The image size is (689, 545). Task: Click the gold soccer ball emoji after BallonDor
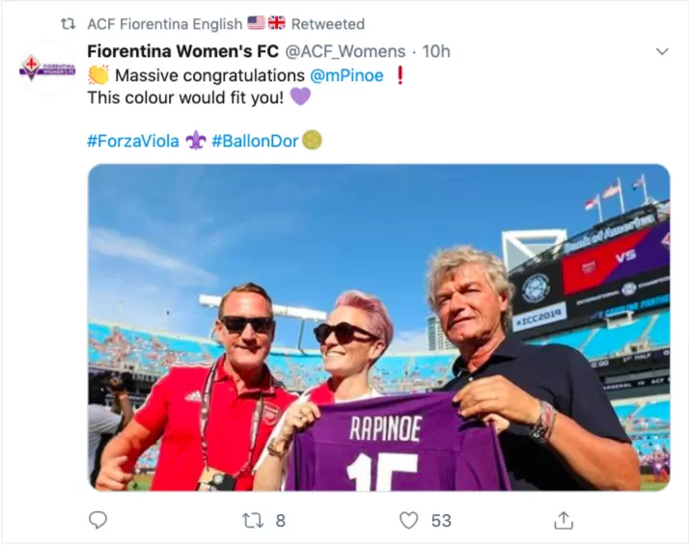(313, 141)
